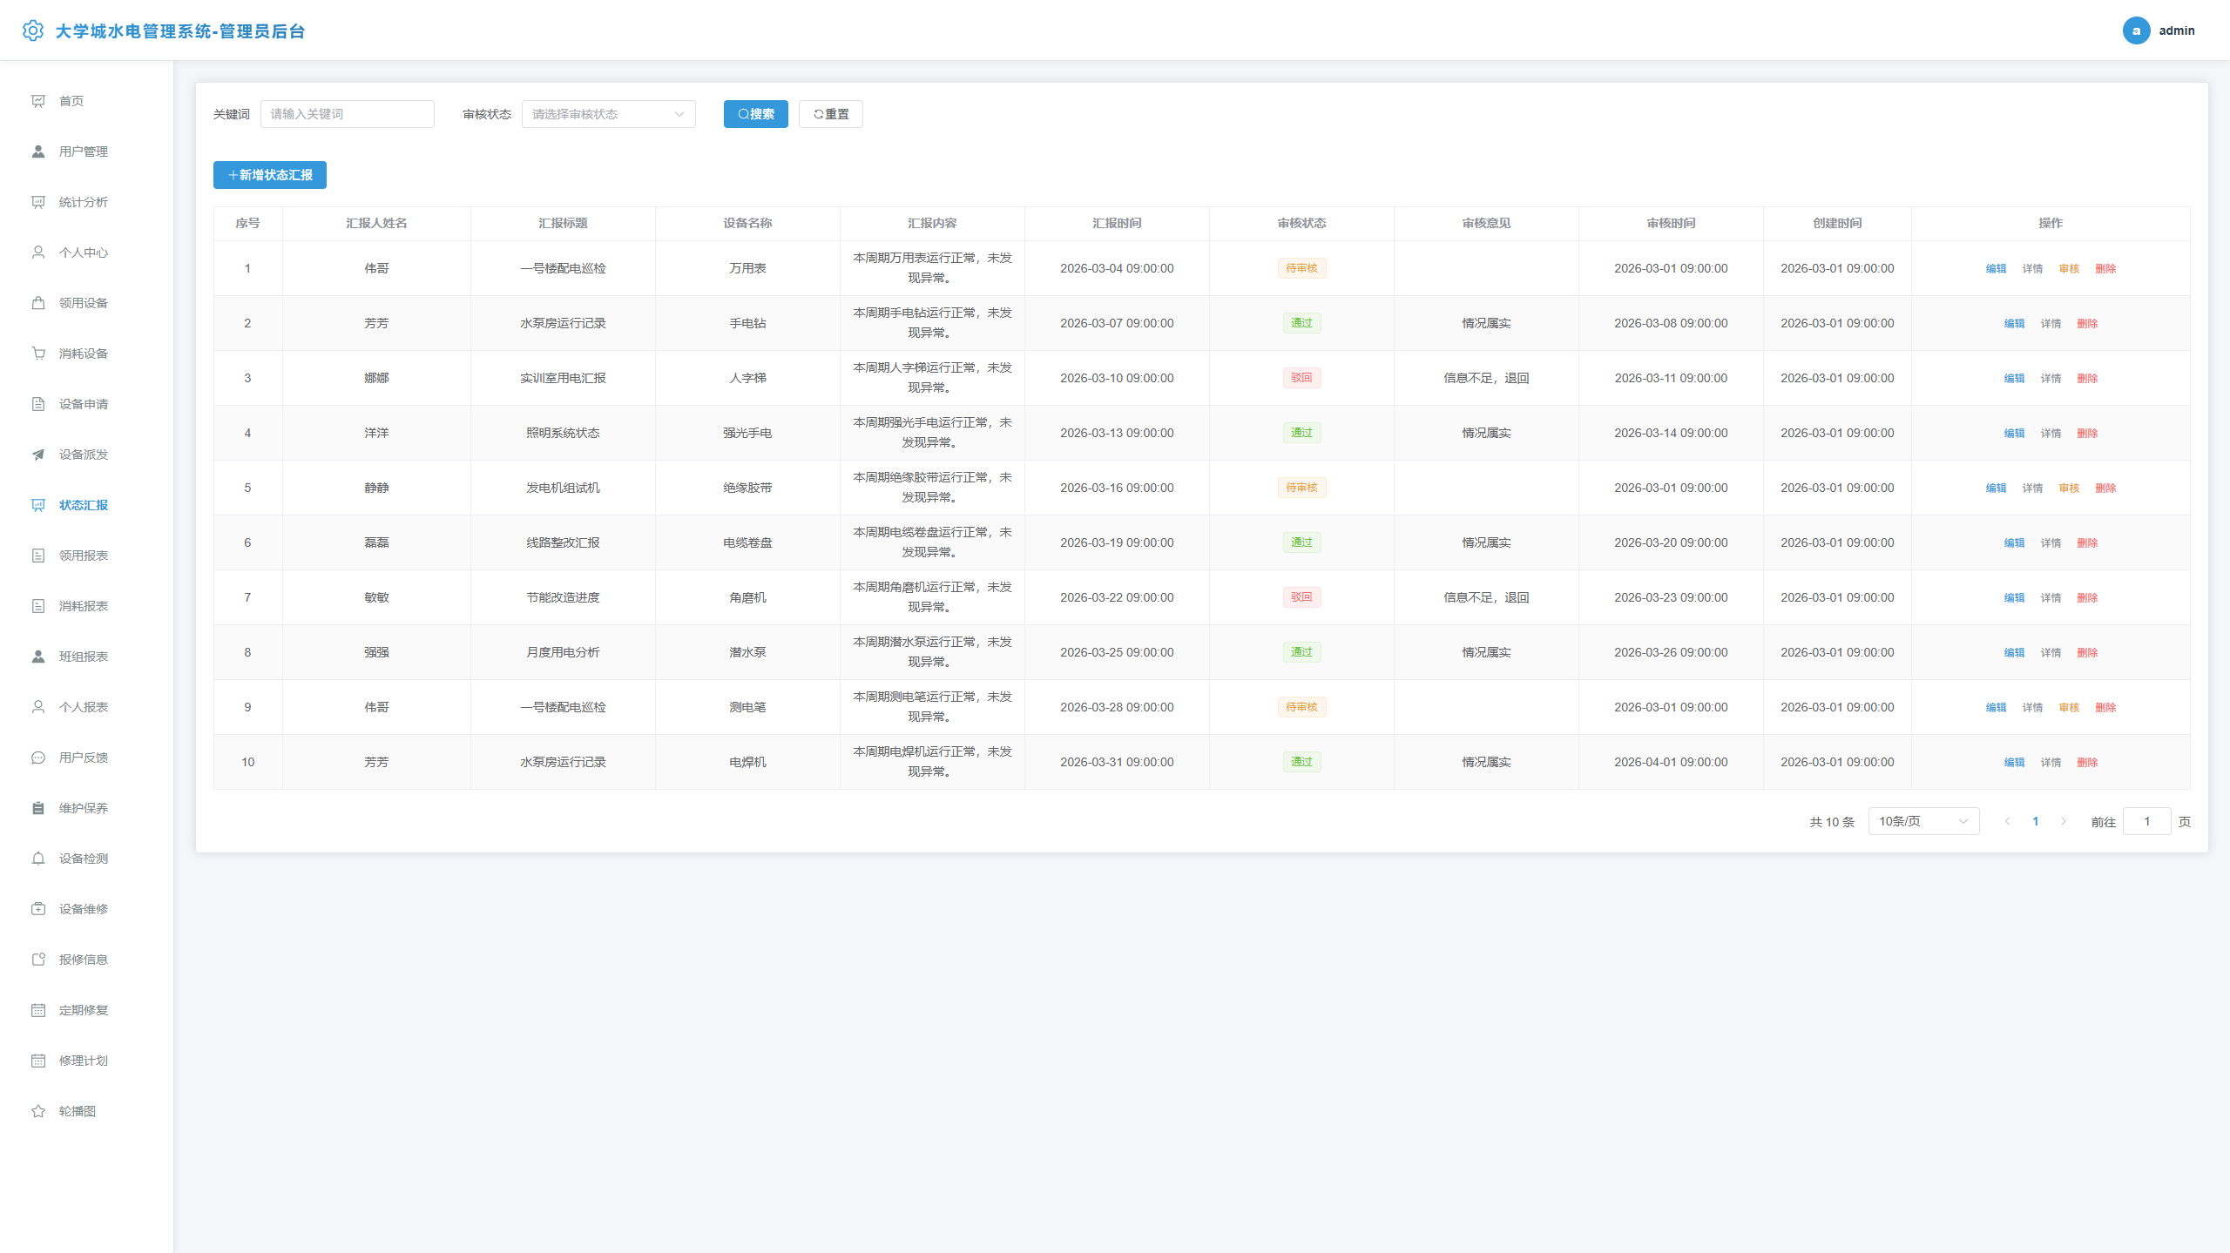Click the 设备派发 paper plane icon
Image resolution: width=2230 pixels, height=1253 pixels.
[38, 455]
